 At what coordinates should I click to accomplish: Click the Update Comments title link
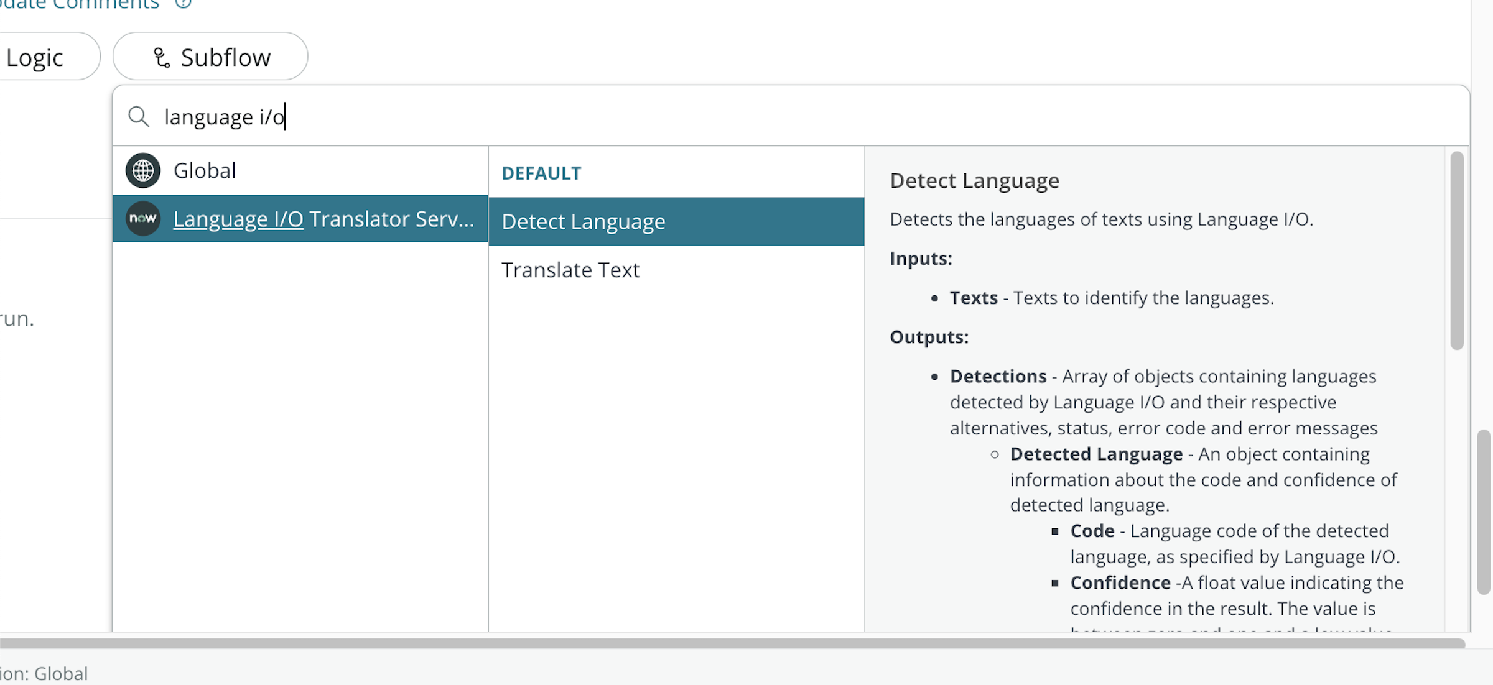pyautogui.click(x=80, y=4)
